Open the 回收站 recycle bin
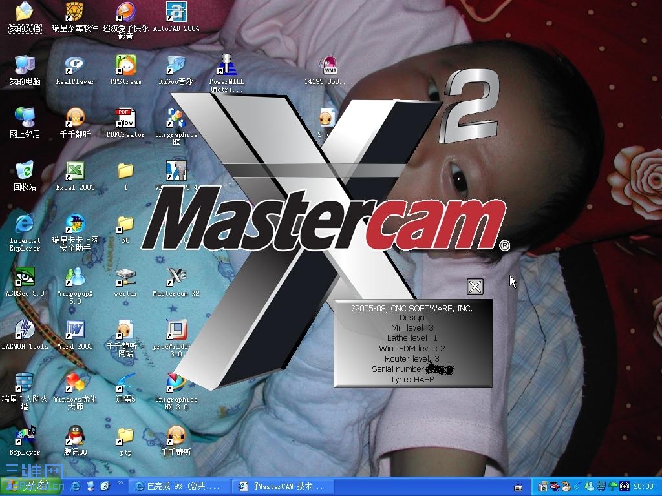Screen dimensions: 662x496 coord(25,176)
